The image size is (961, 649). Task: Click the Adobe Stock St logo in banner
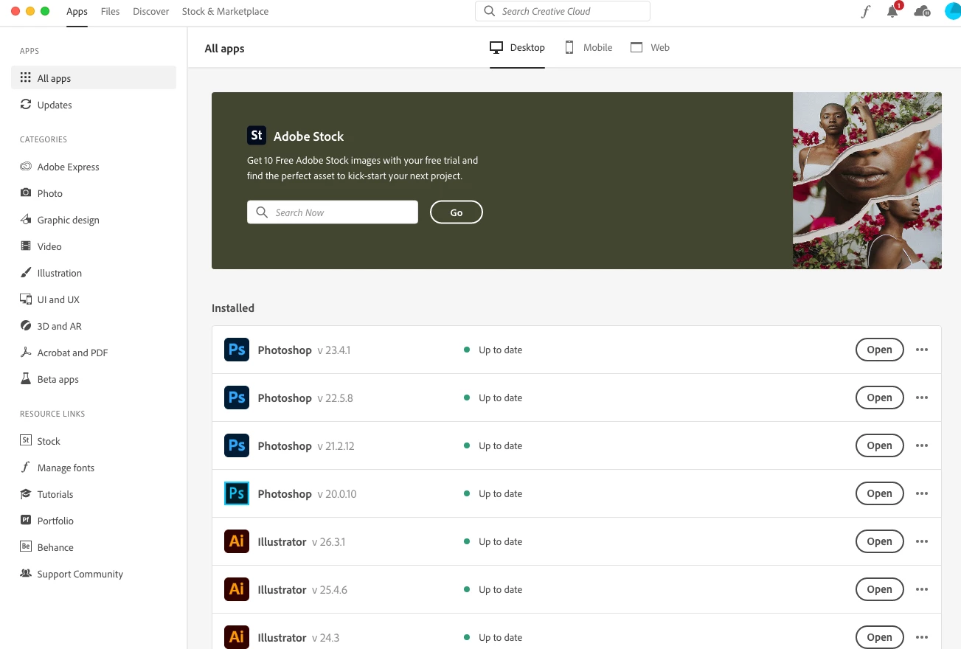tap(257, 136)
